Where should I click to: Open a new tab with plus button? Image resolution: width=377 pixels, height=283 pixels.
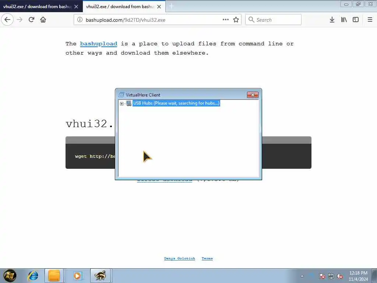(x=172, y=6)
